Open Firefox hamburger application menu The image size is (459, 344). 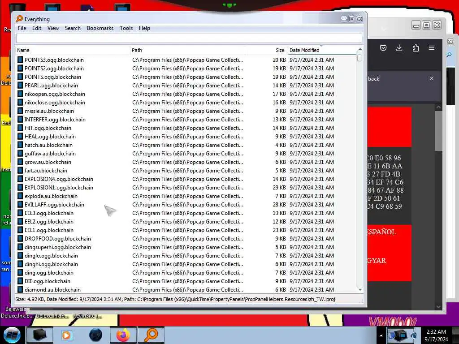[x=432, y=47]
